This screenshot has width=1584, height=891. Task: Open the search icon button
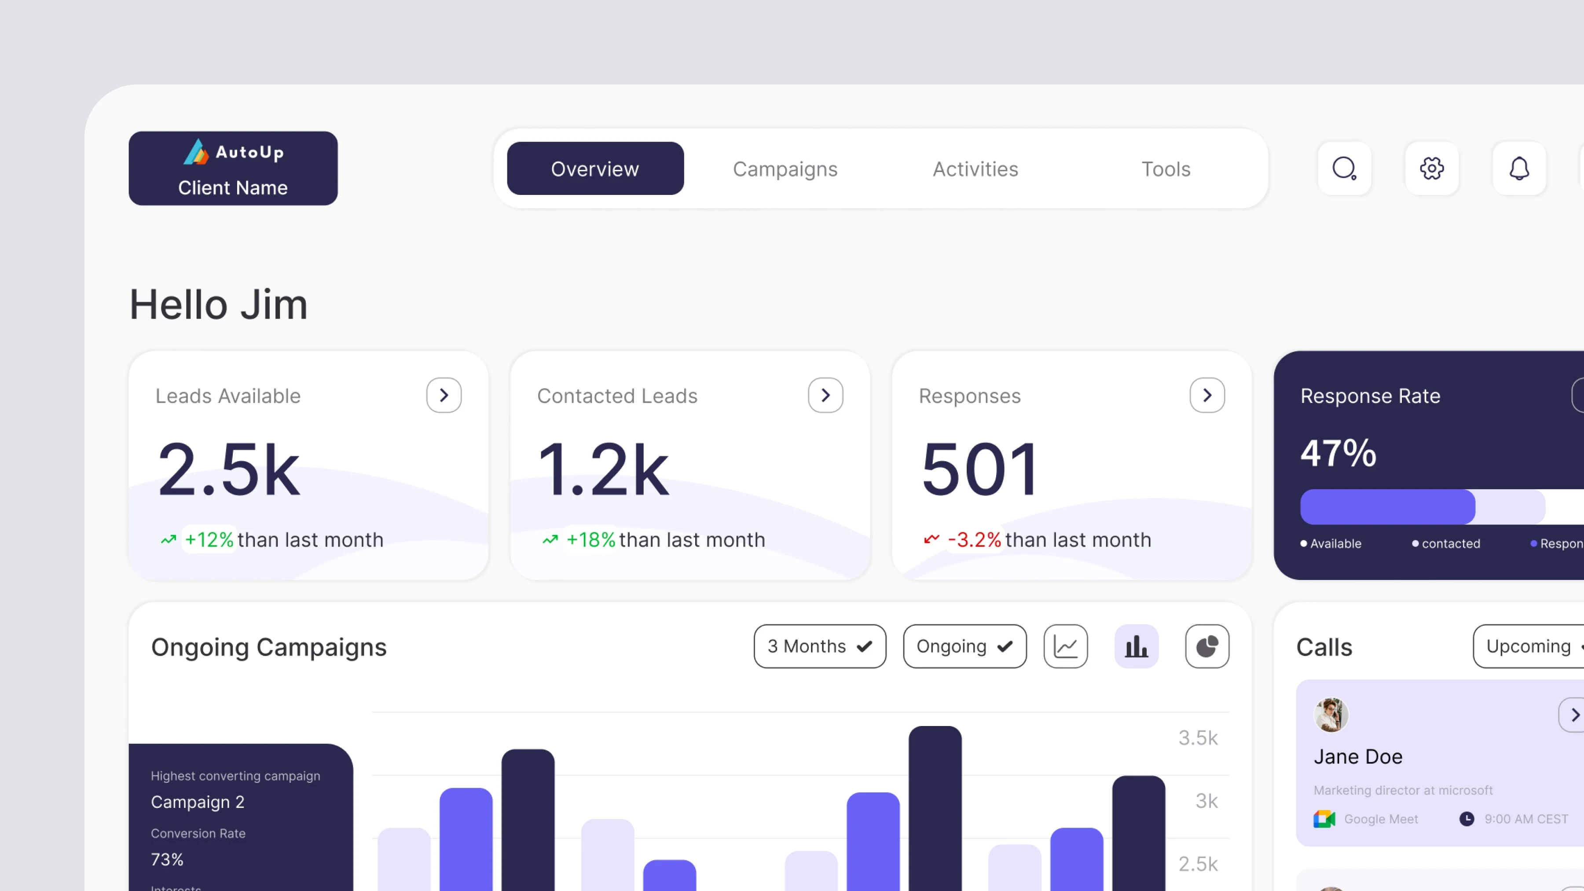[1344, 169]
